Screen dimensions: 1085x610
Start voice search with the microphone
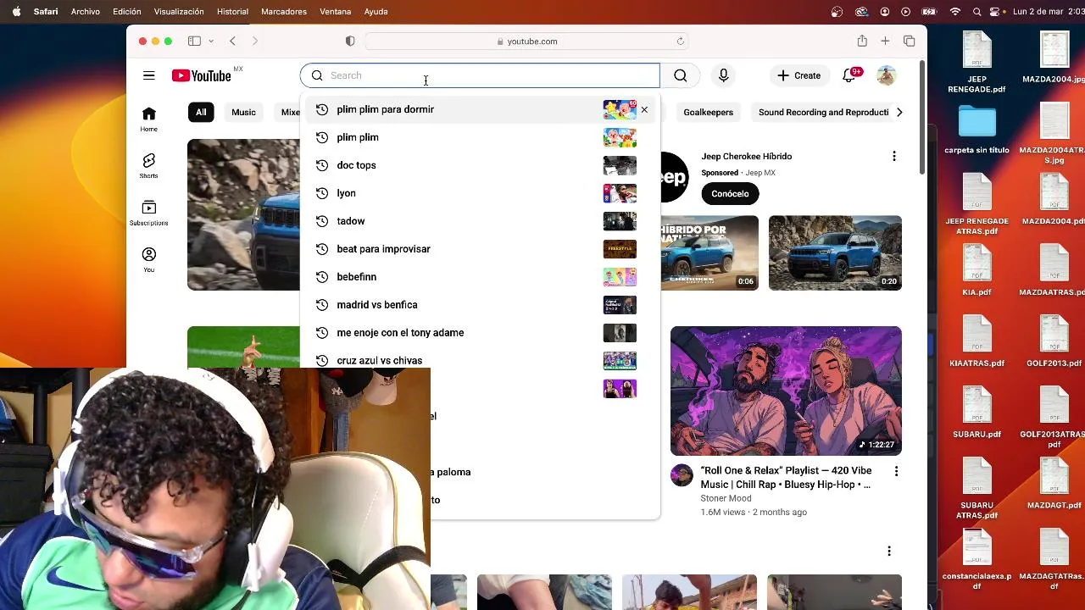point(723,75)
